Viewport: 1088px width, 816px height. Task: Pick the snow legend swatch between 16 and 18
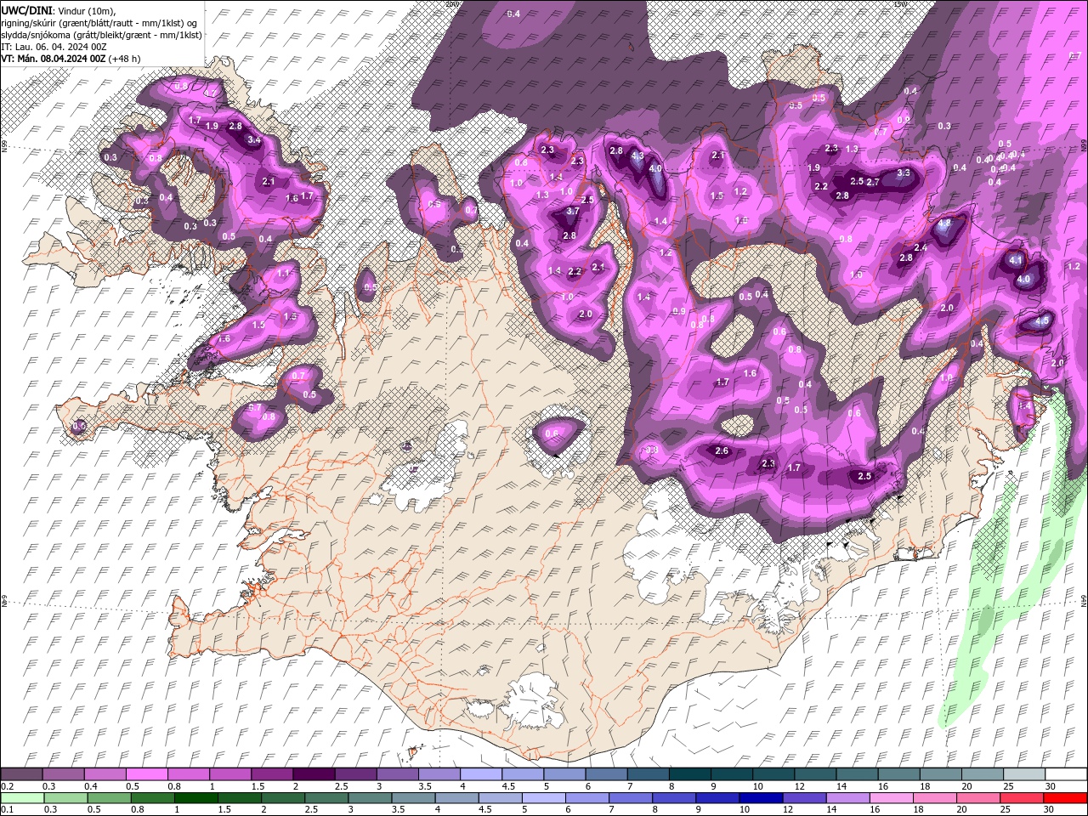pyautogui.click(x=898, y=774)
